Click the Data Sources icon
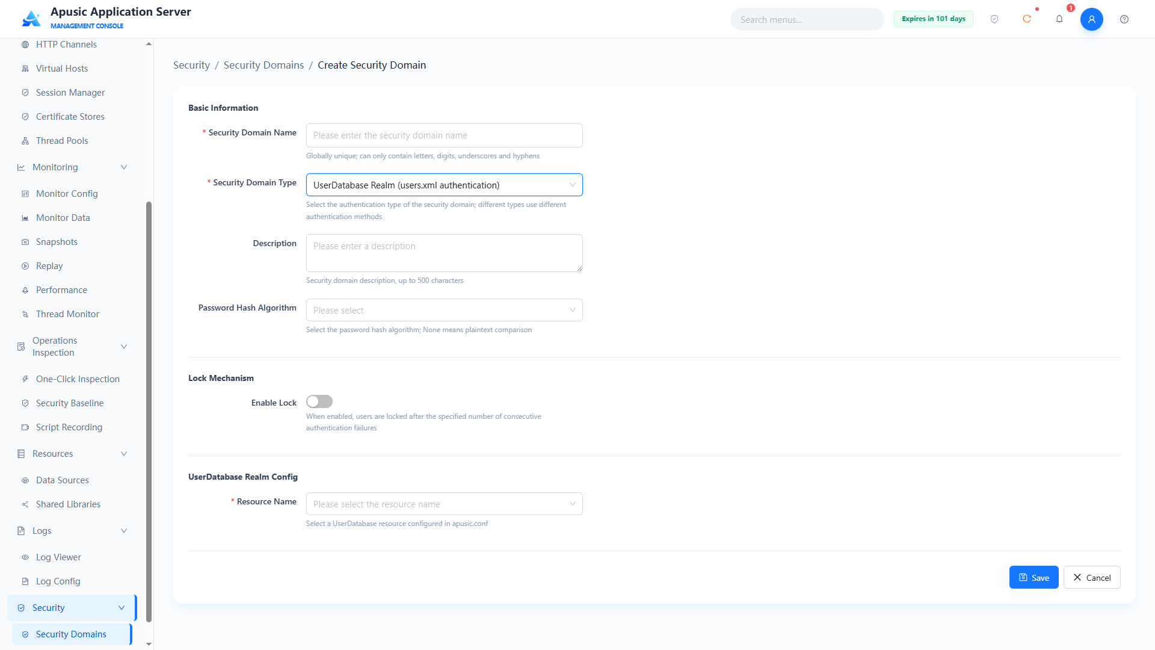1155x650 pixels. pos(25,480)
